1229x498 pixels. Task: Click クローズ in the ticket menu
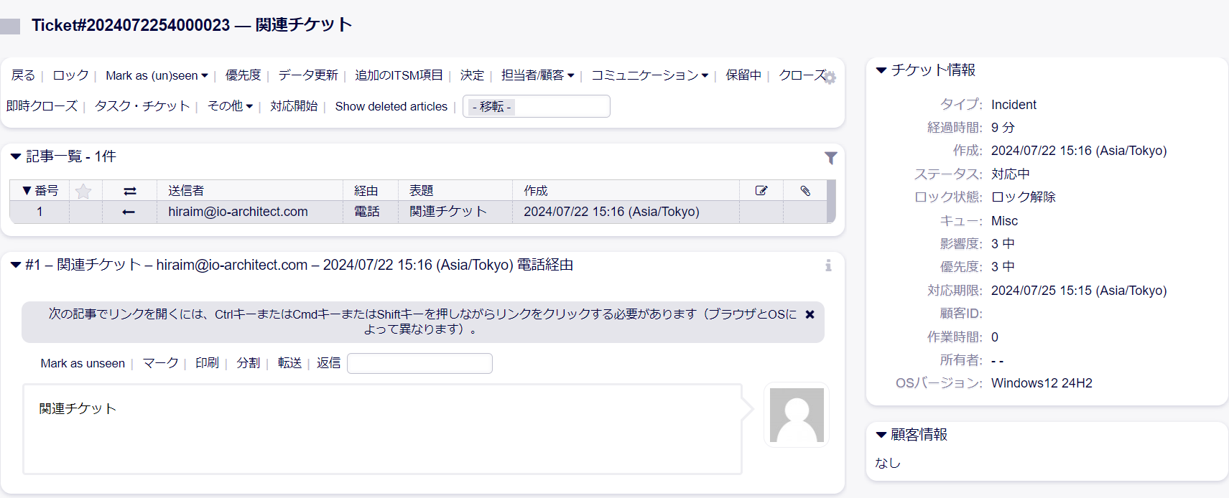click(802, 75)
